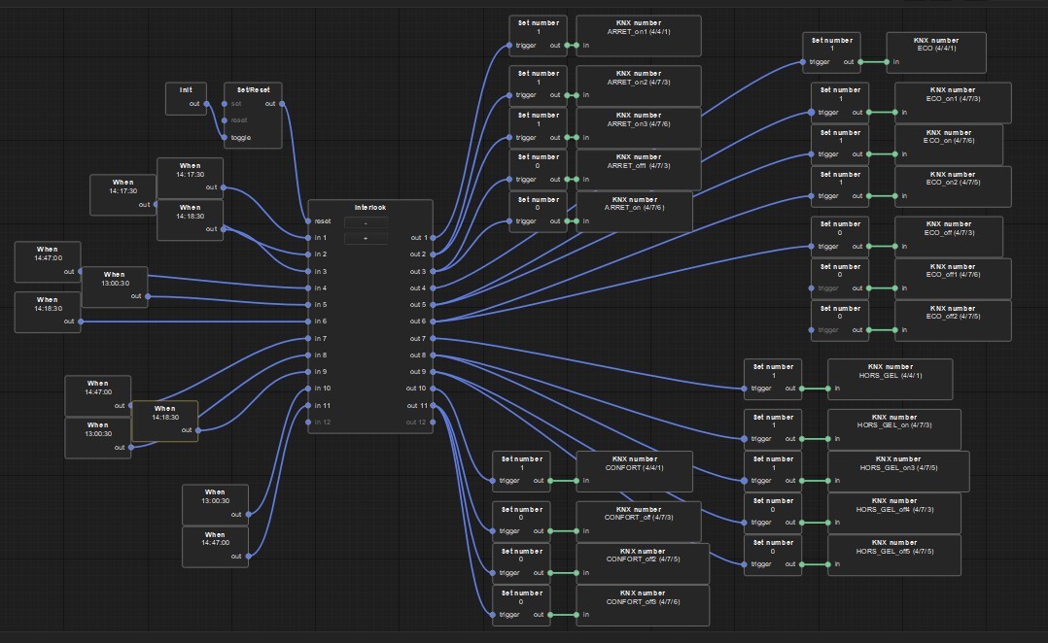Select the KNX number HORS_GEL (4/4/1) node
Image resolution: width=1048 pixels, height=643 pixels.
coord(890,370)
